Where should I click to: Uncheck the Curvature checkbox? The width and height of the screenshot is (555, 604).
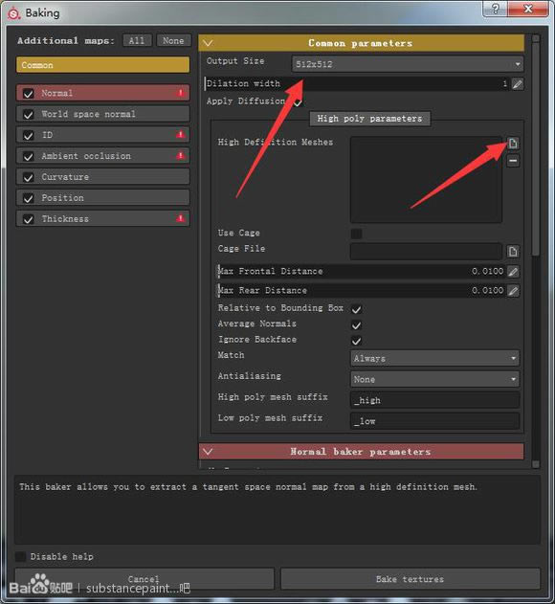point(28,177)
